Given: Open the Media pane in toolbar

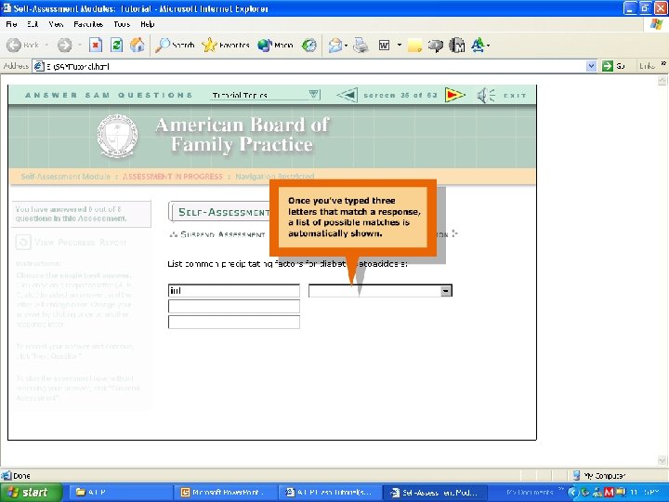Looking at the screenshot, I should coord(275,45).
